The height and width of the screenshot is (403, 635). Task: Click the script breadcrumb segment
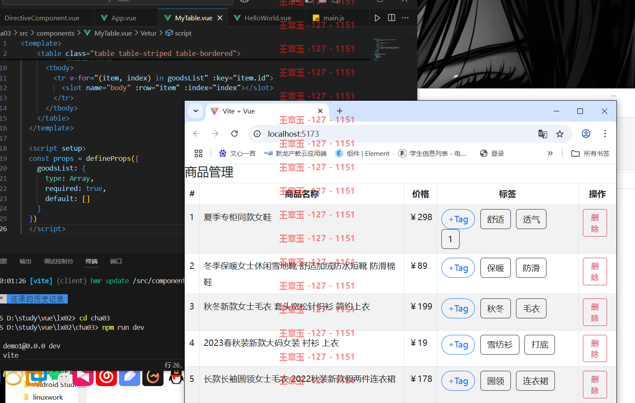(179, 33)
